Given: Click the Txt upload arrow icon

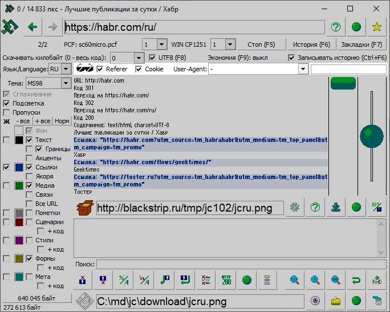Looking at the screenshot, I should [x=376, y=280].
